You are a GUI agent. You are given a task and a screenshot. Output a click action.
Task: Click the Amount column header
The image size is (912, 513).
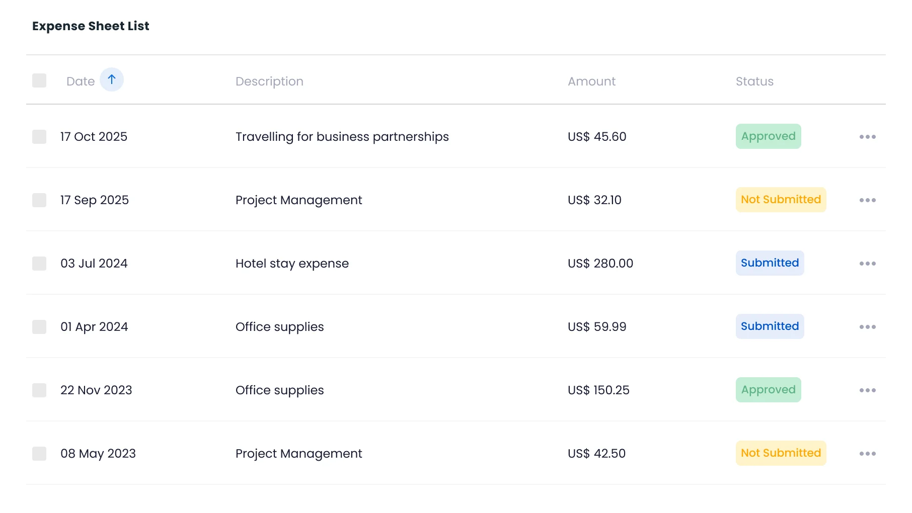(x=591, y=81)
